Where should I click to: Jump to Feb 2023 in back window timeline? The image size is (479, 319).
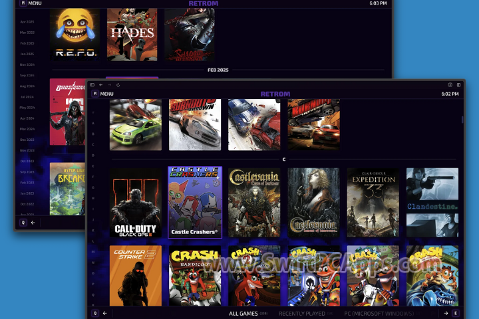pos(27,183)
